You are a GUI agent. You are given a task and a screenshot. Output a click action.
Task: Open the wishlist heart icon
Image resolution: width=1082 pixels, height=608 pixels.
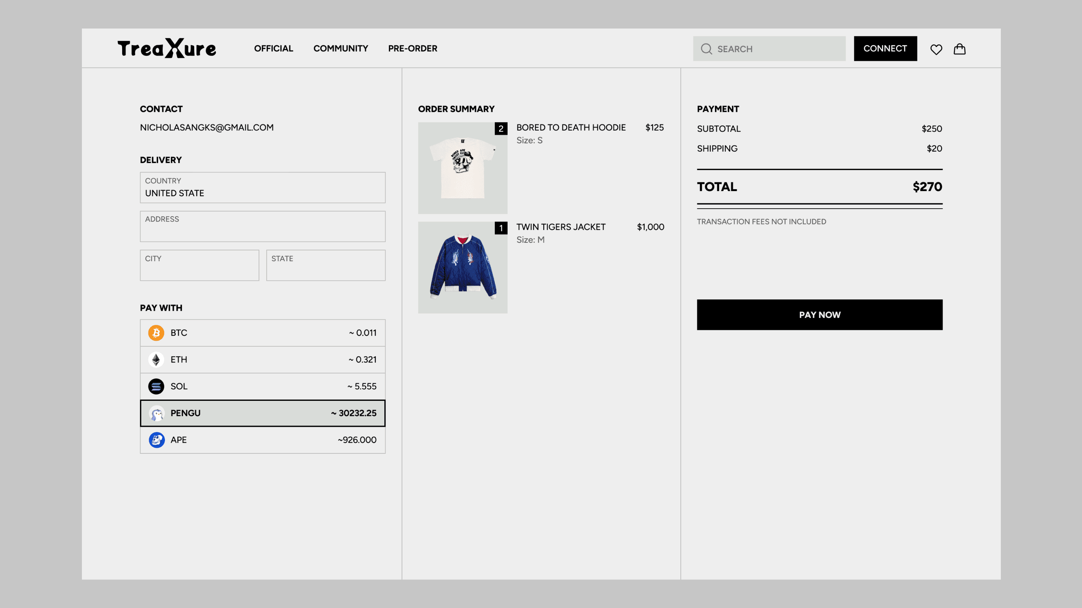tap(936, 49)
